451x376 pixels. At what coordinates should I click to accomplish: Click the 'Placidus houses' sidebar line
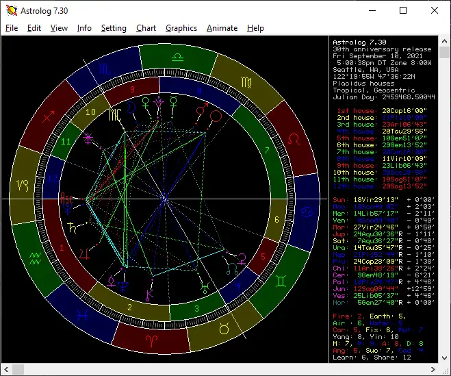(x=363, y=84)
